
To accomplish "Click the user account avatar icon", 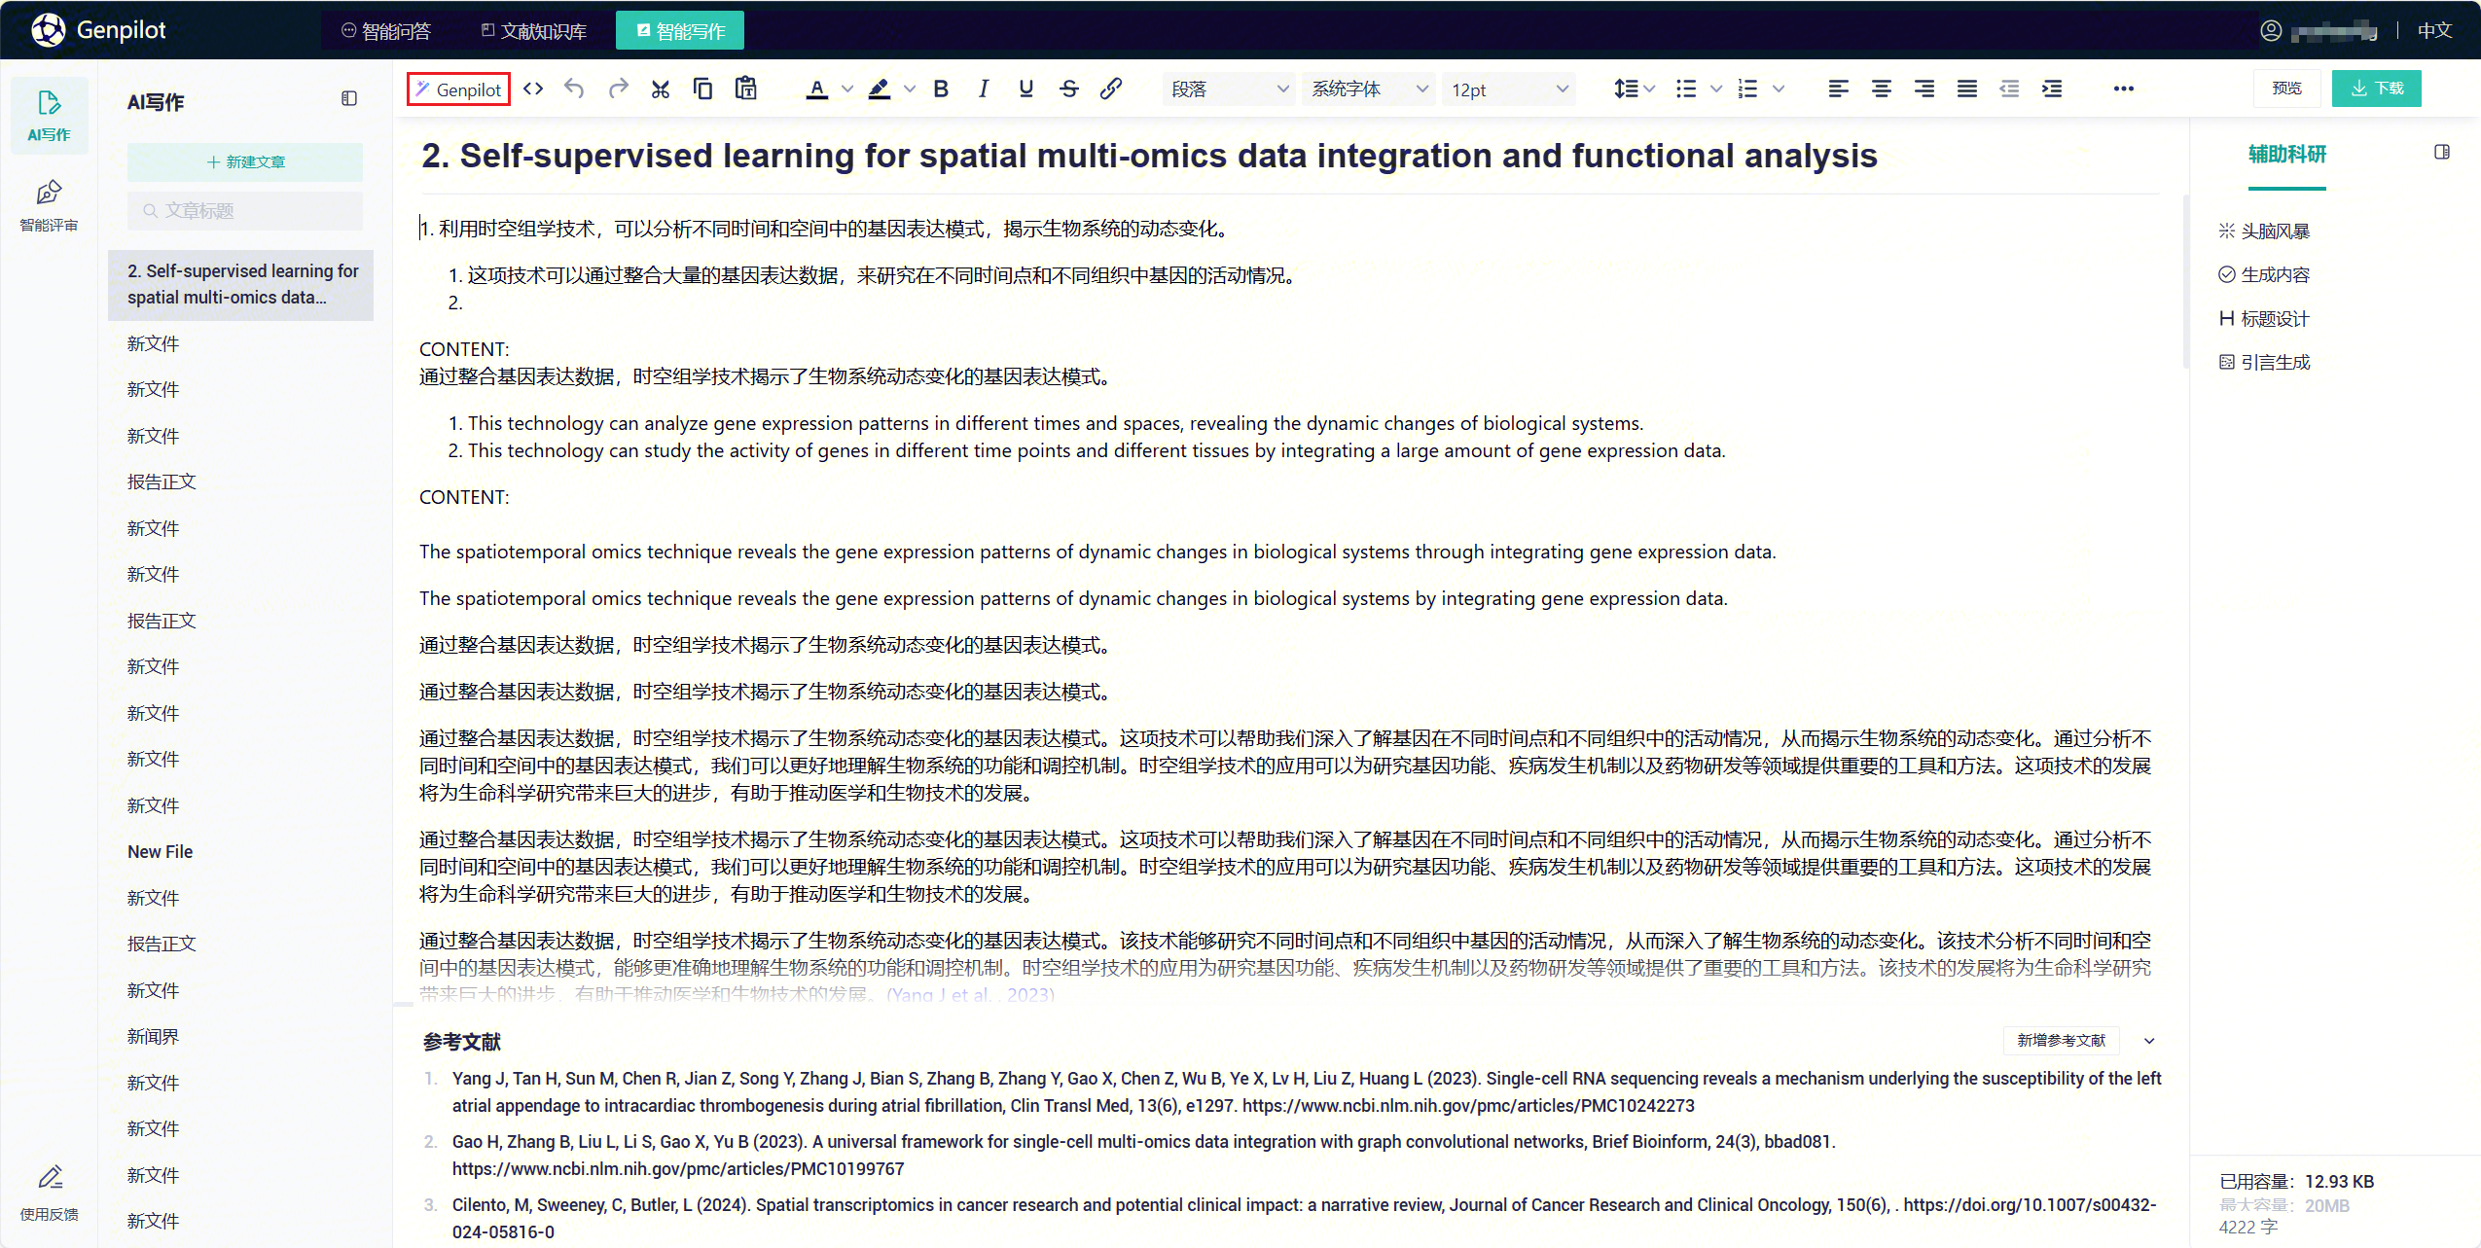I will pos(2271,30).
